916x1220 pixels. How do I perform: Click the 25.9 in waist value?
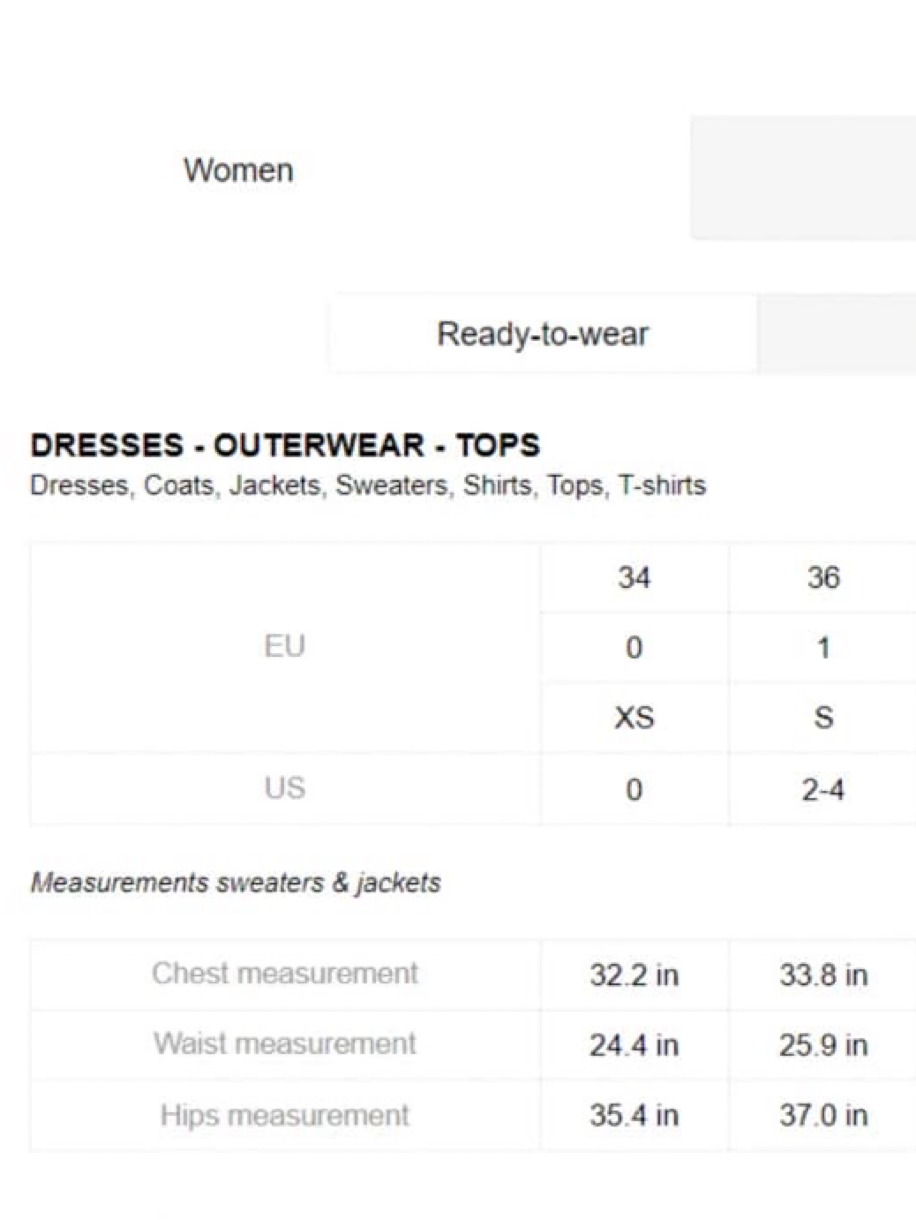(823, 1045)
